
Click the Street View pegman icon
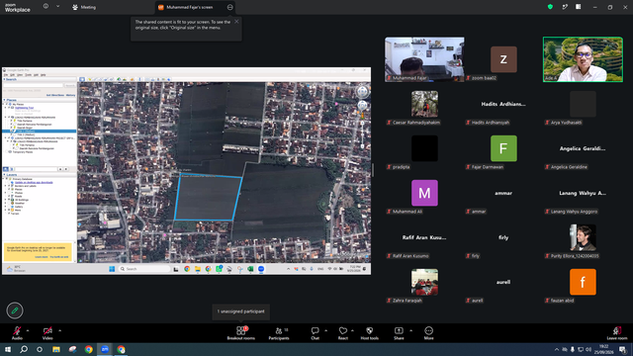(362, 116)
